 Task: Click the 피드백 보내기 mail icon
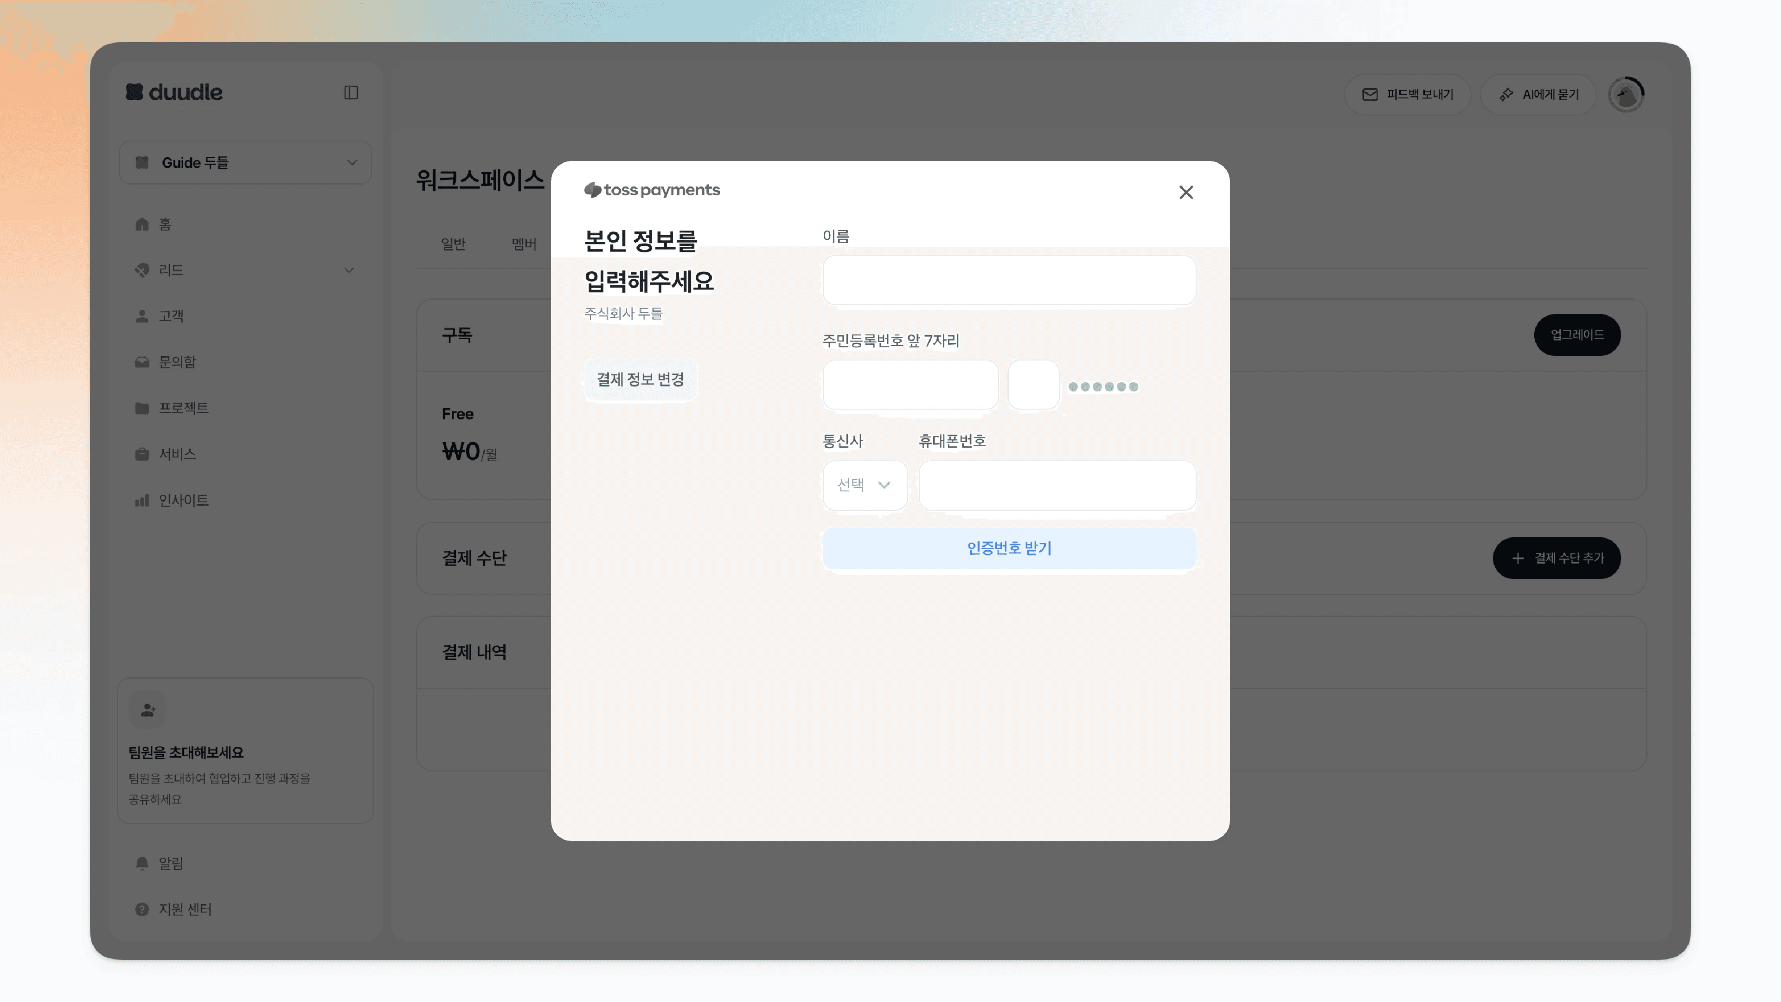(1370, 94)
